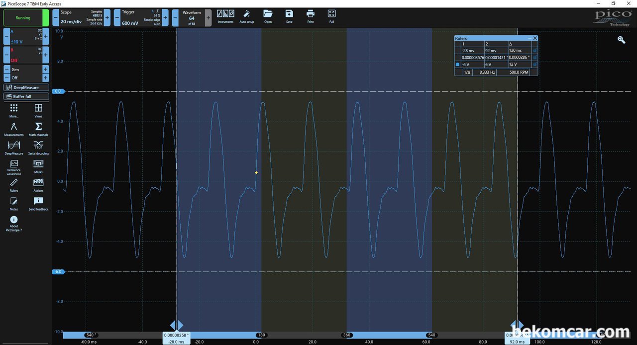Increase channel A input range
Screen dimensions: 637x345
click(46, 36)
